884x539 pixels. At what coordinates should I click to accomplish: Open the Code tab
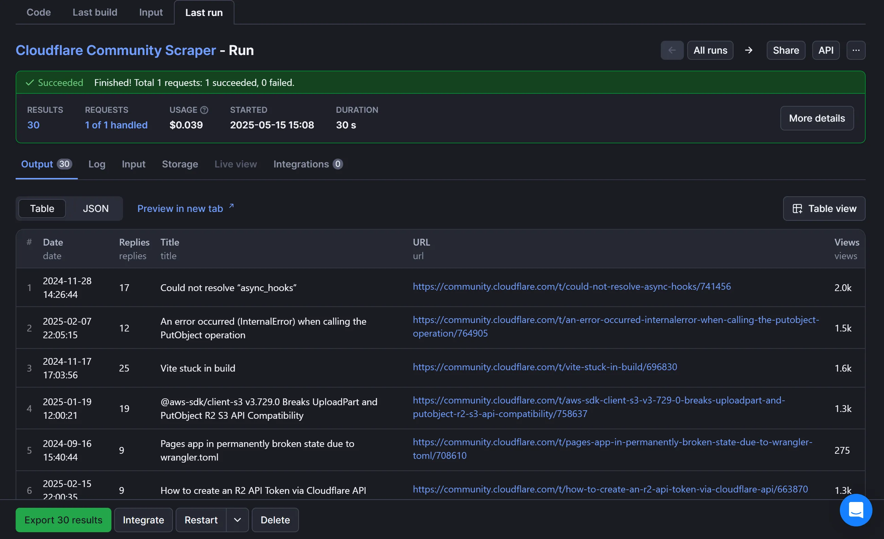(x=38, y=12)
